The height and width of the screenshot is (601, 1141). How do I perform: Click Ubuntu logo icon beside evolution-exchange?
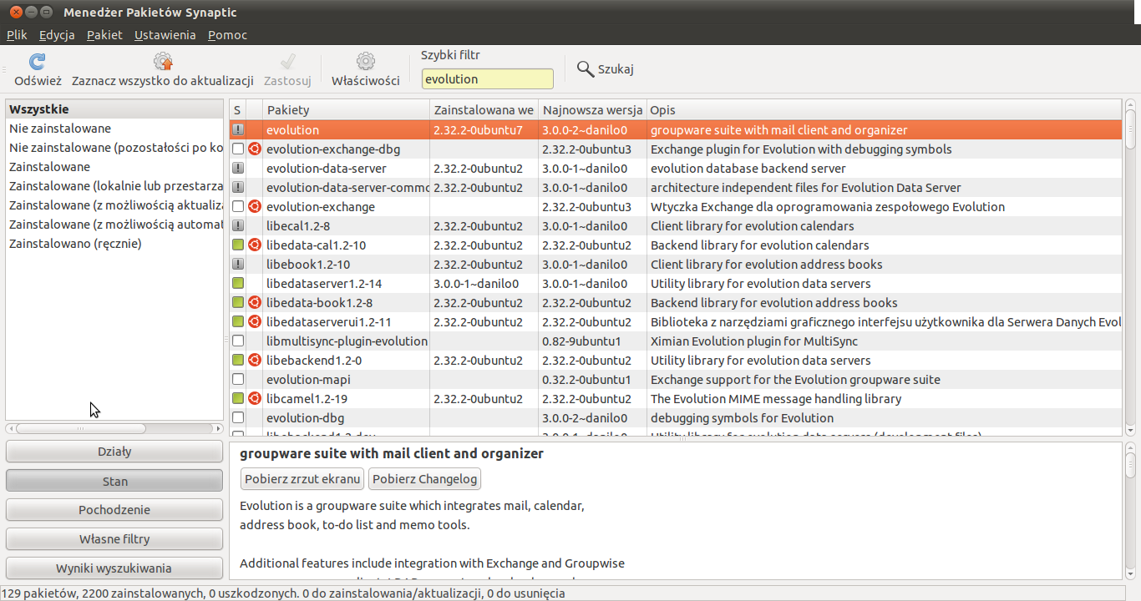(255, 207)
